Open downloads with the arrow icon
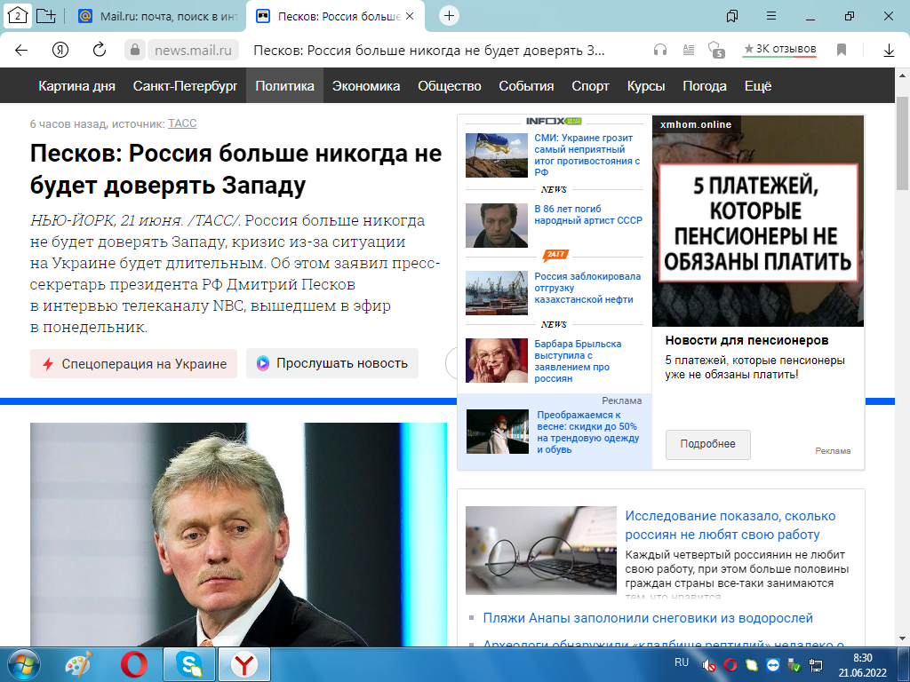This screenshot has width=910, height=682. click(x=889, y=50)
